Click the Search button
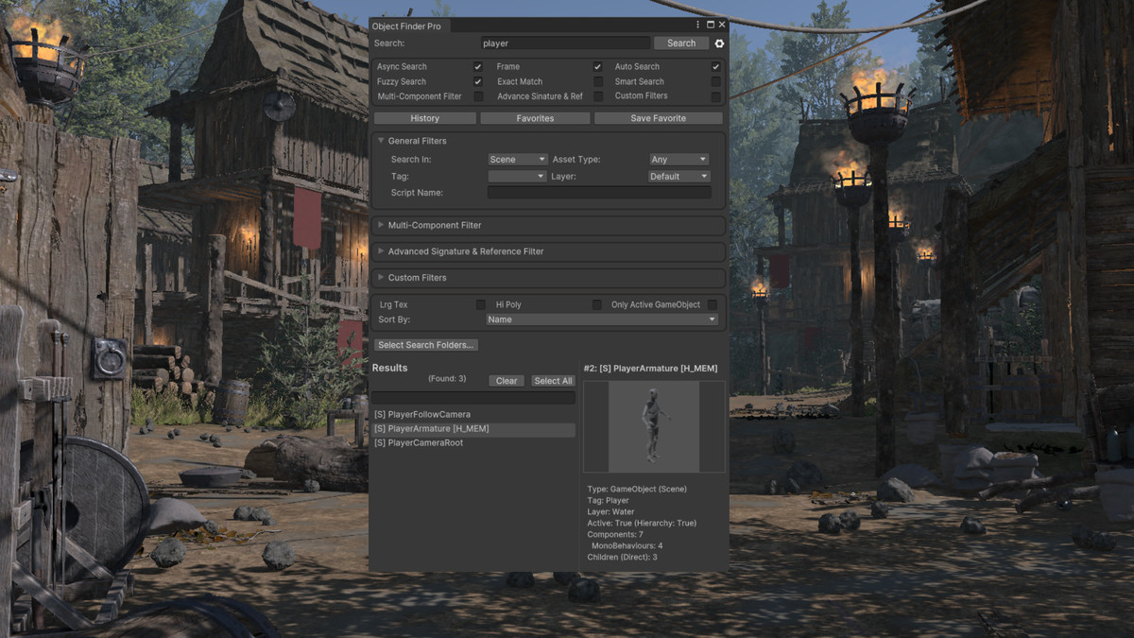Viewport: 1134px width, 638px height. [680, 43]
